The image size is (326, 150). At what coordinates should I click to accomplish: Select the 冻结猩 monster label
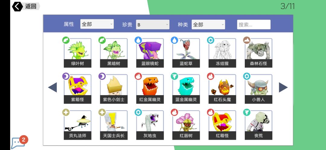click(222, 64)
